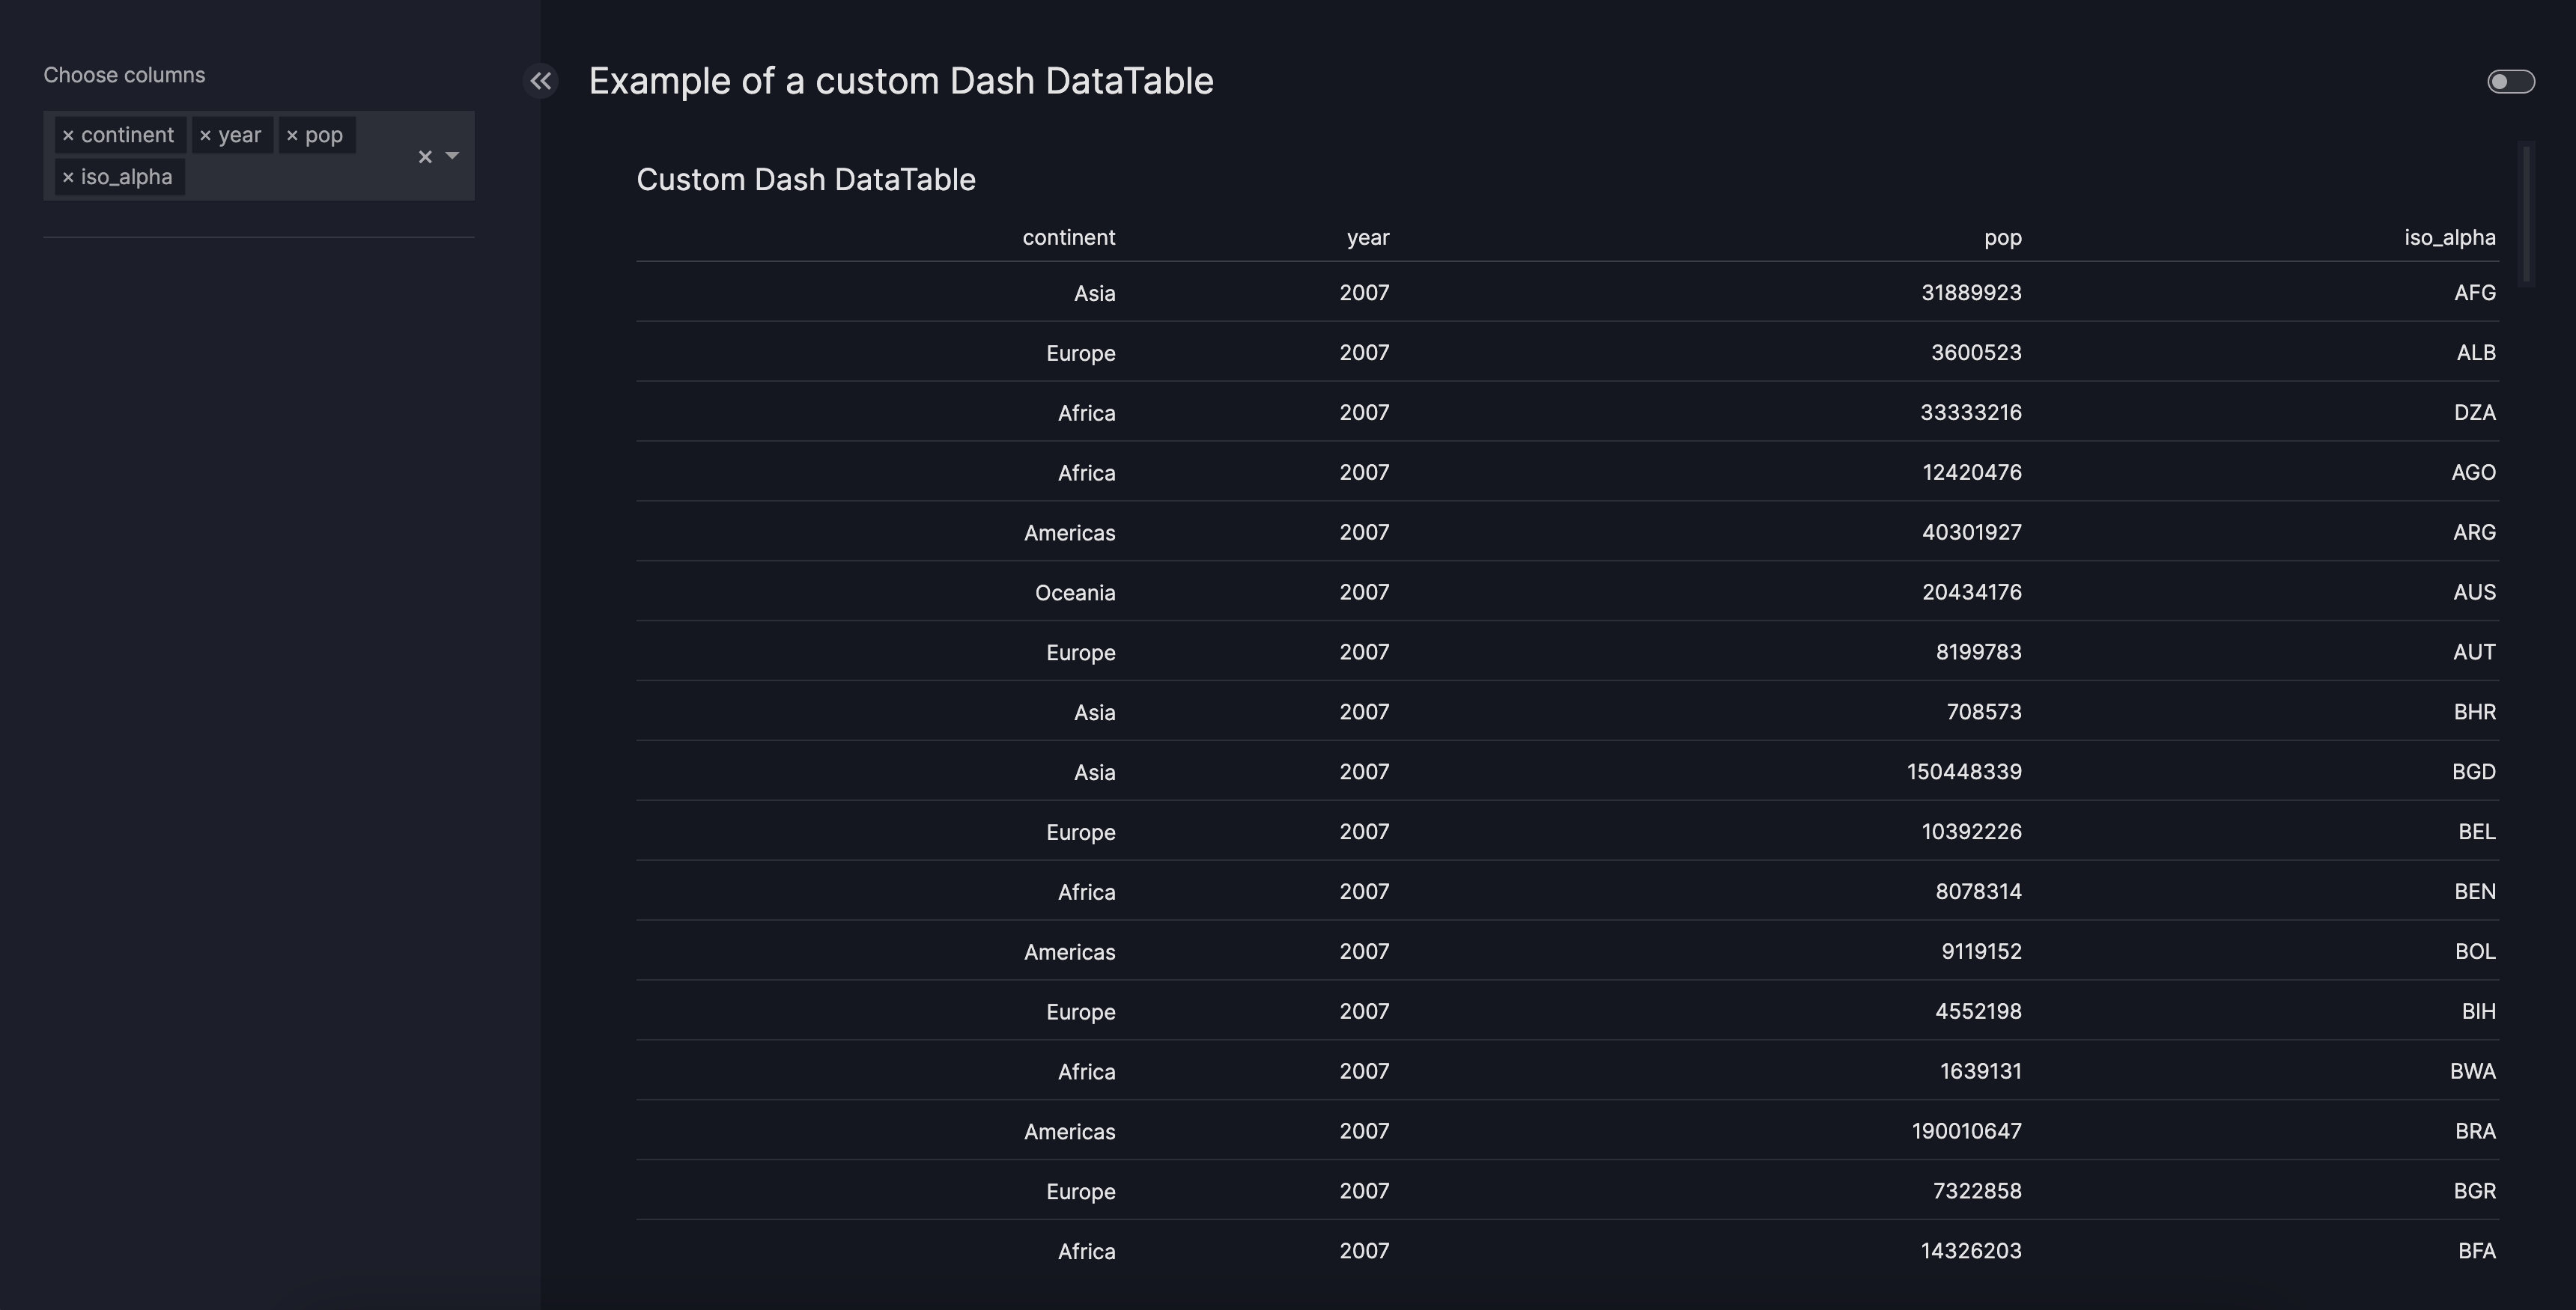Select the AUS cell
2576x1310 pixels.
(2474, 592)
